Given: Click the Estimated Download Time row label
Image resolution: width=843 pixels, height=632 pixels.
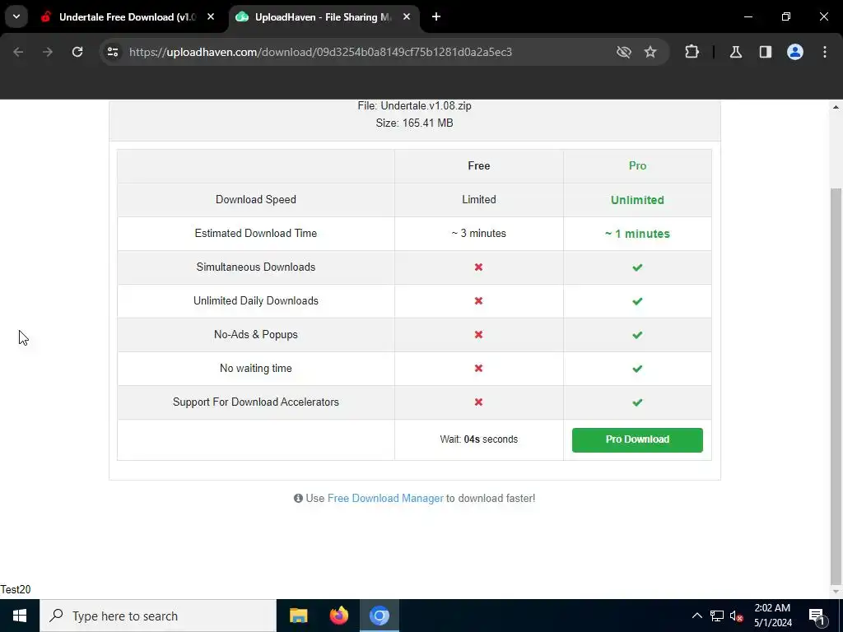Looking at the screenshot, I should 256,233.
